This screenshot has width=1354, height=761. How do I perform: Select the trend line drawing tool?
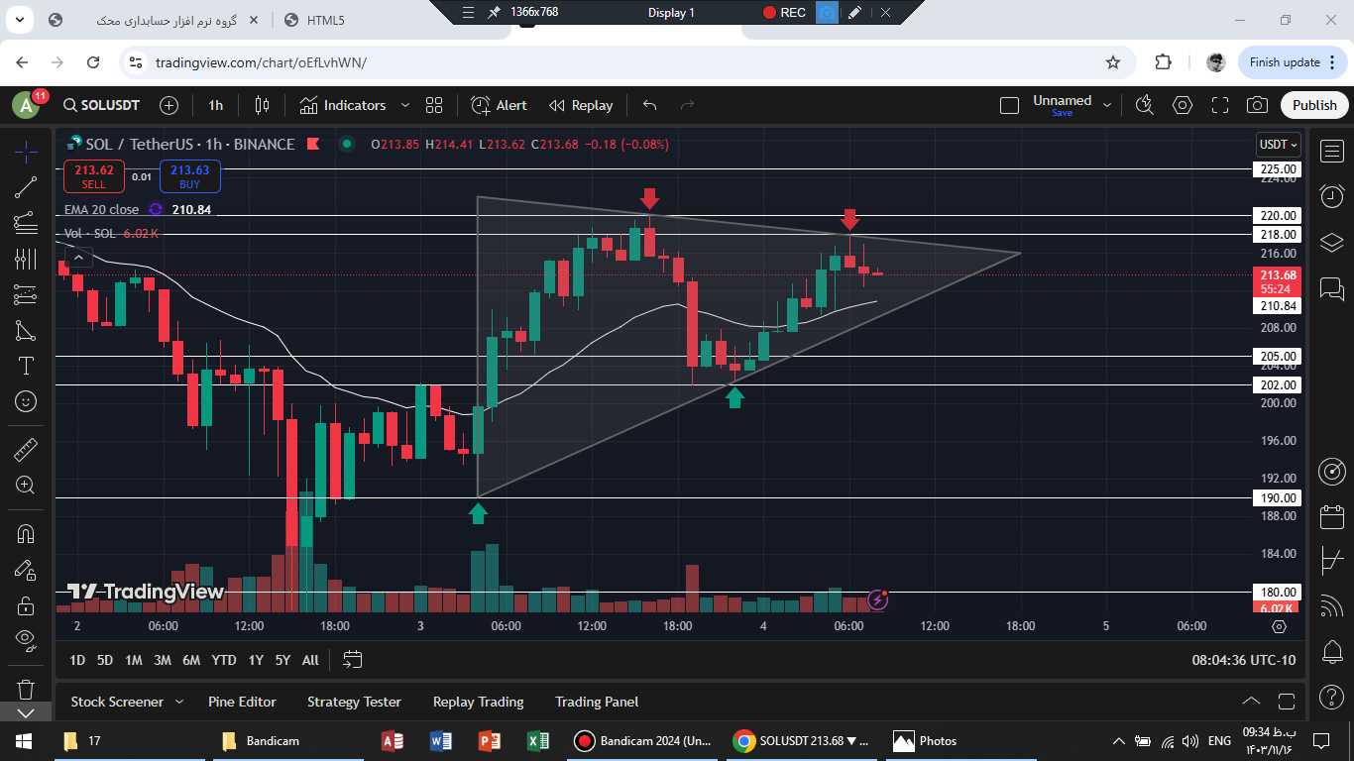point(26,187)
